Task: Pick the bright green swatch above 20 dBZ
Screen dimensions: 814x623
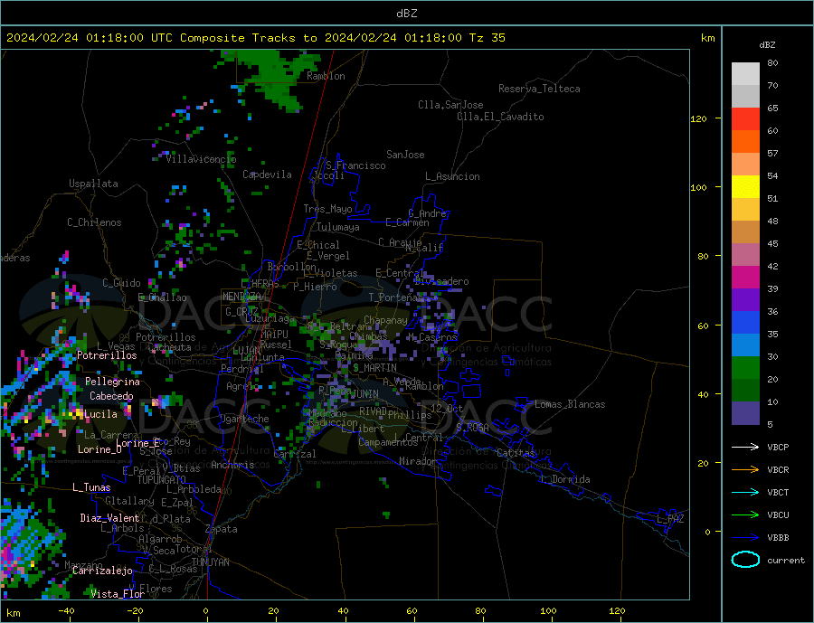Action: click(745, 368)
